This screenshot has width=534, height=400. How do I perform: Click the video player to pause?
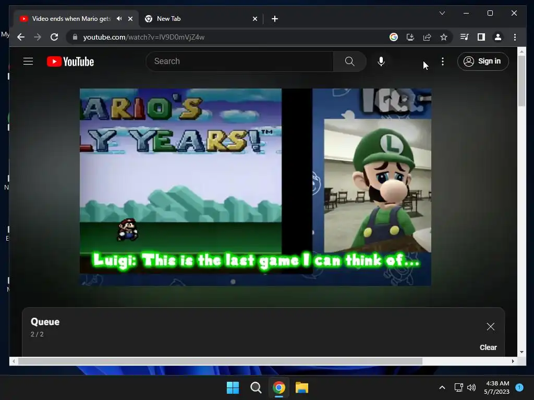point(256,187)
